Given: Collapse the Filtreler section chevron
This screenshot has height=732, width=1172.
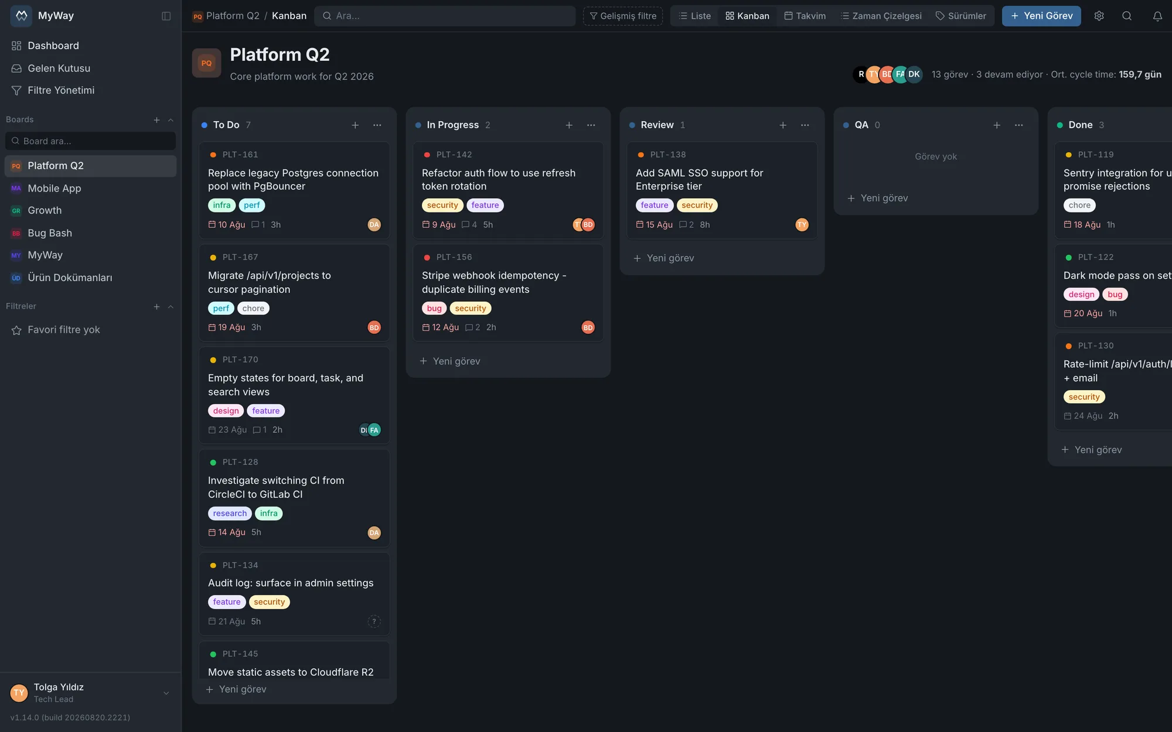Looking at the screenshot, I should (x=171, y=306).
